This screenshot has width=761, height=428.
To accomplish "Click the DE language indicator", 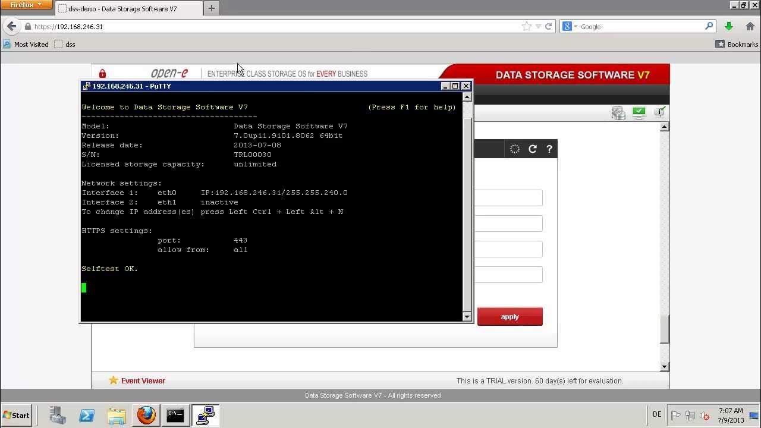I will pos(657,415).
